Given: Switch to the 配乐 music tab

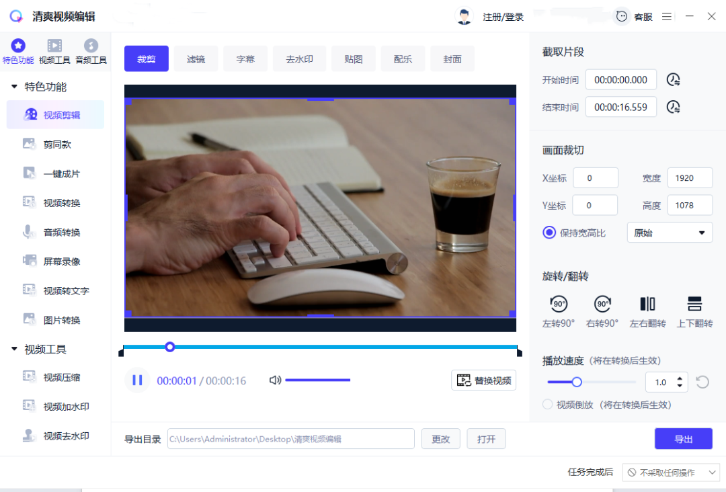Looking at the screenshot, I should (403, 58).
